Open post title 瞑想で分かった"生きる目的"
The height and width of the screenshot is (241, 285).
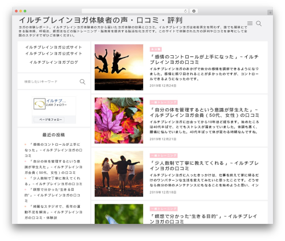203,219
